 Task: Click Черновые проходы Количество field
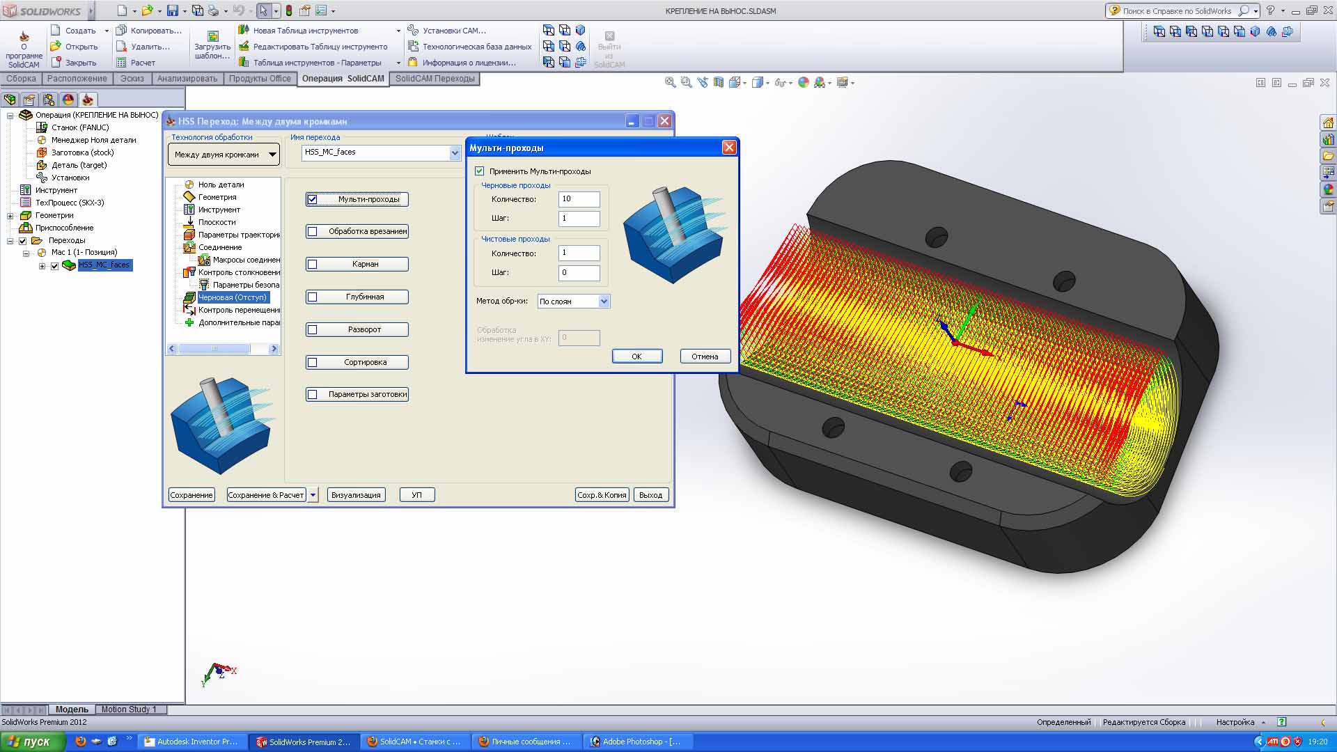(x=579, y=199)
